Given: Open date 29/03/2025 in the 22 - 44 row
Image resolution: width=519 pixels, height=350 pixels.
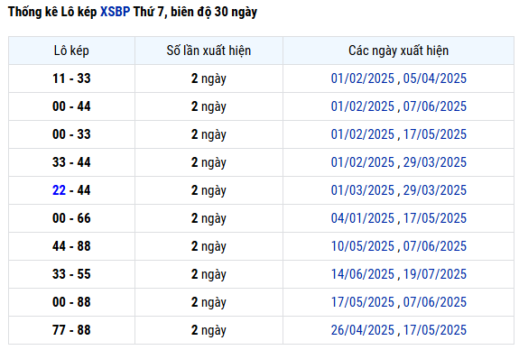Looking at the screenshot, I should [434, 190].
